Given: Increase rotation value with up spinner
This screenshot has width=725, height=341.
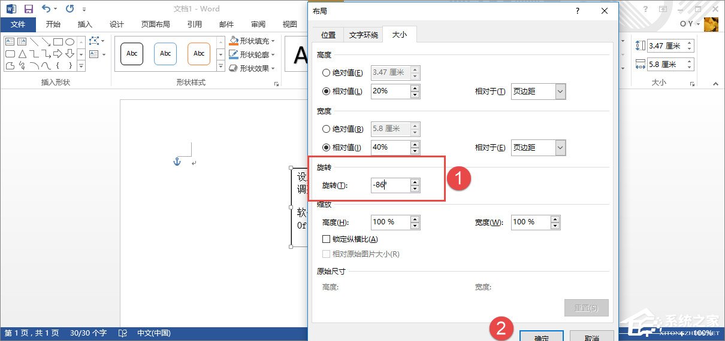Looking at the screenshot, I should point(415,182).
